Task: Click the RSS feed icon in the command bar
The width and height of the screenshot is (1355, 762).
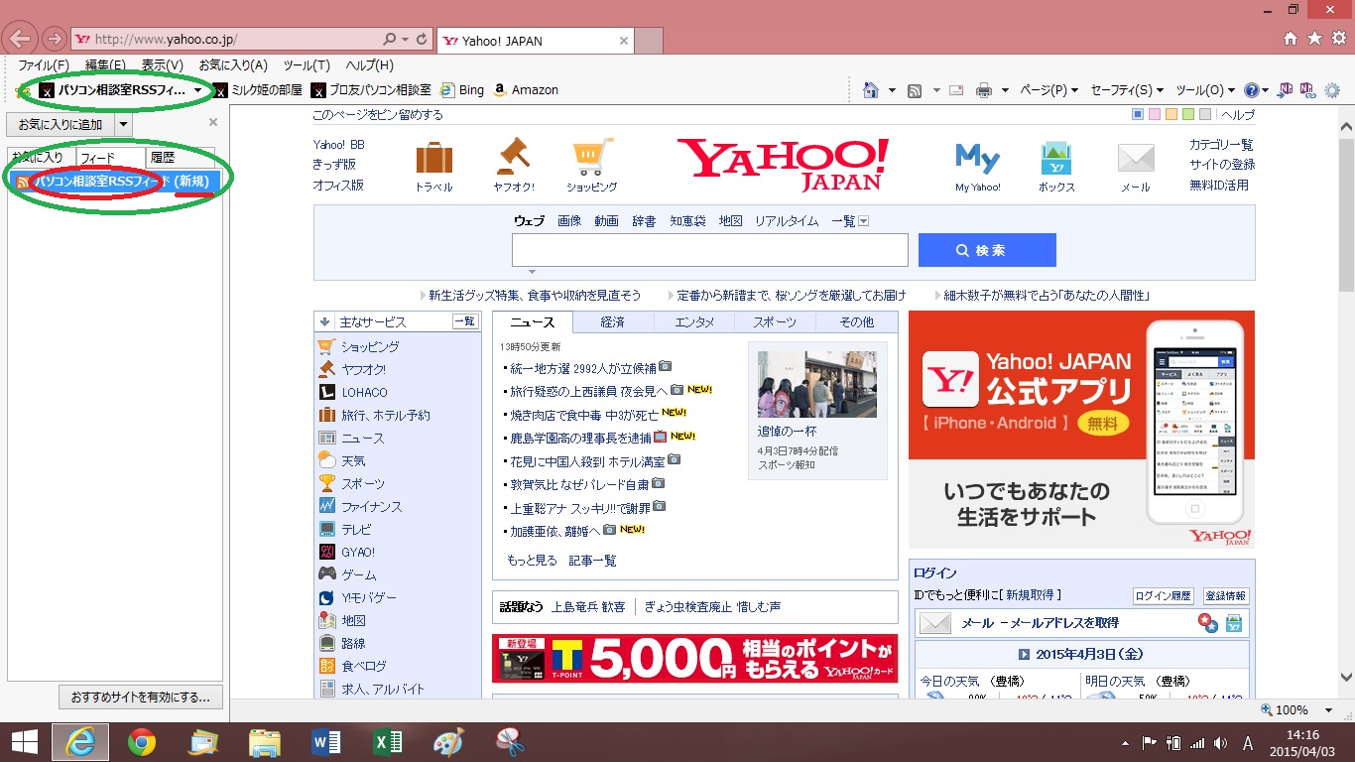Action: (915, 90)
